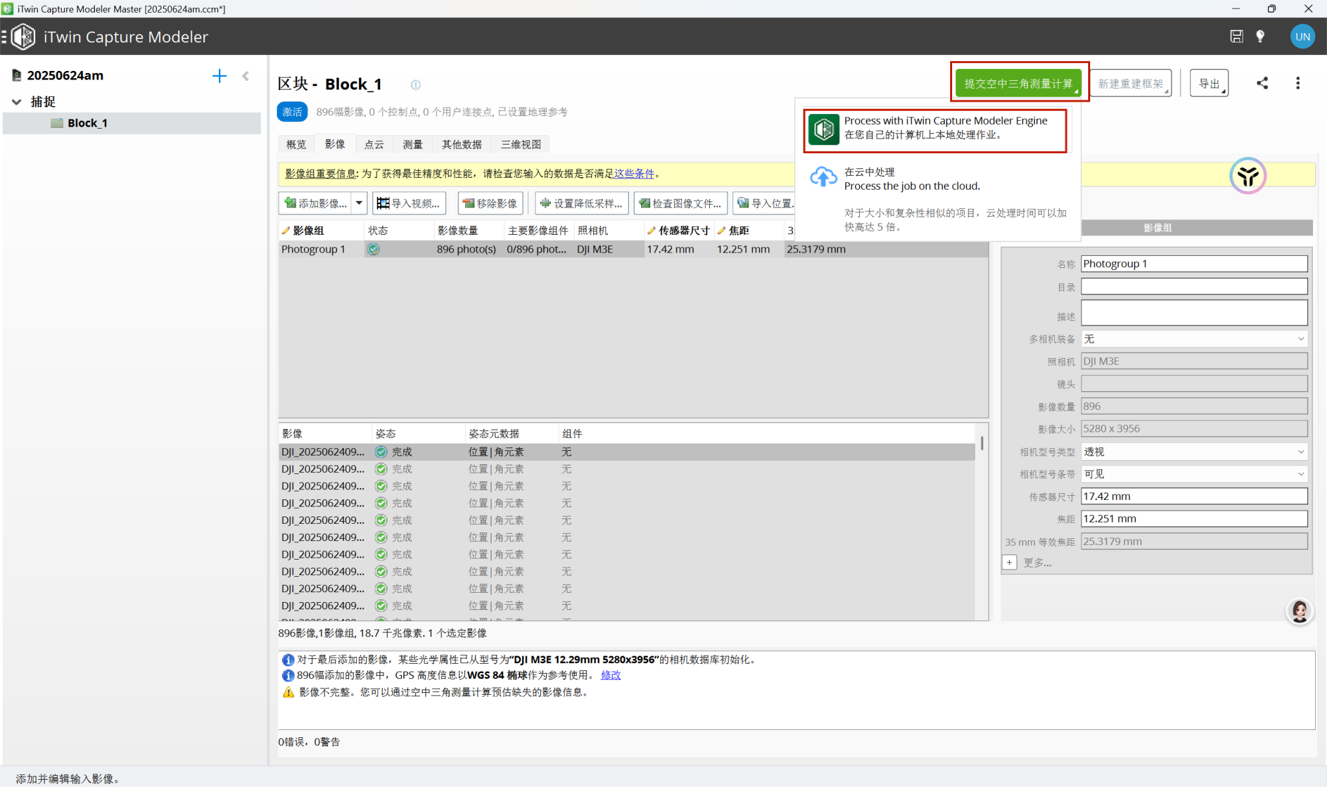
Task: Select the Photogroup 1 table row
Action: pyautogui.click(x=633, y=249)
